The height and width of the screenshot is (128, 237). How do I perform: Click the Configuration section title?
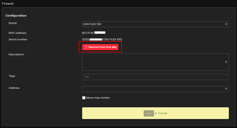(16, 16)
